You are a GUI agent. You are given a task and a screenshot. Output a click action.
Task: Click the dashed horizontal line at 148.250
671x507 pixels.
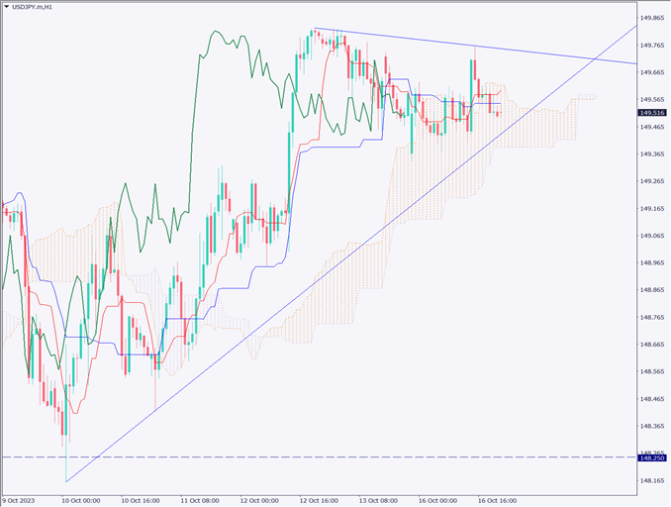coord(297,457)
